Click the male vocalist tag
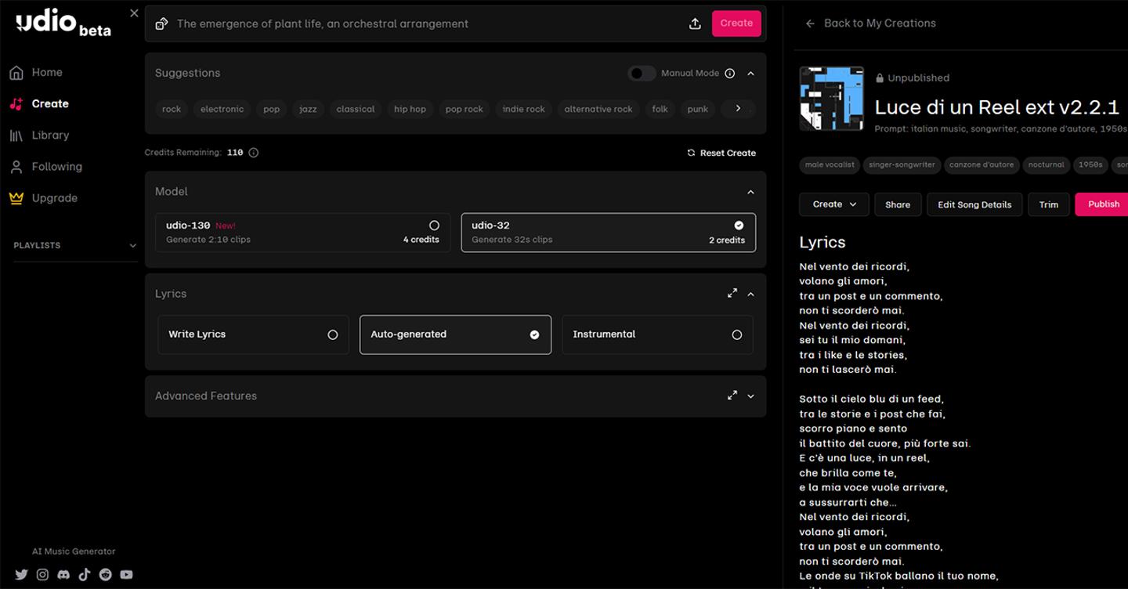Viewport: 1128px width, 589px height. point(830,165)
